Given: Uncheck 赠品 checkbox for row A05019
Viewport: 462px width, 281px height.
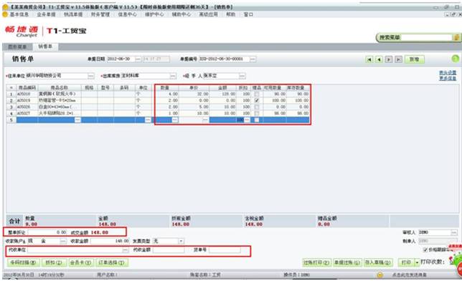Looking at the screenshot, I should click(257, 100).
